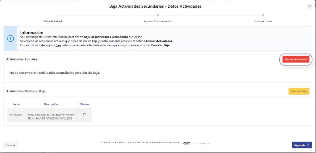Tick the Eliminar checkbox for Cultivo de Tabaco
This screenshot has height=153, width=316.
click(85, 115)
